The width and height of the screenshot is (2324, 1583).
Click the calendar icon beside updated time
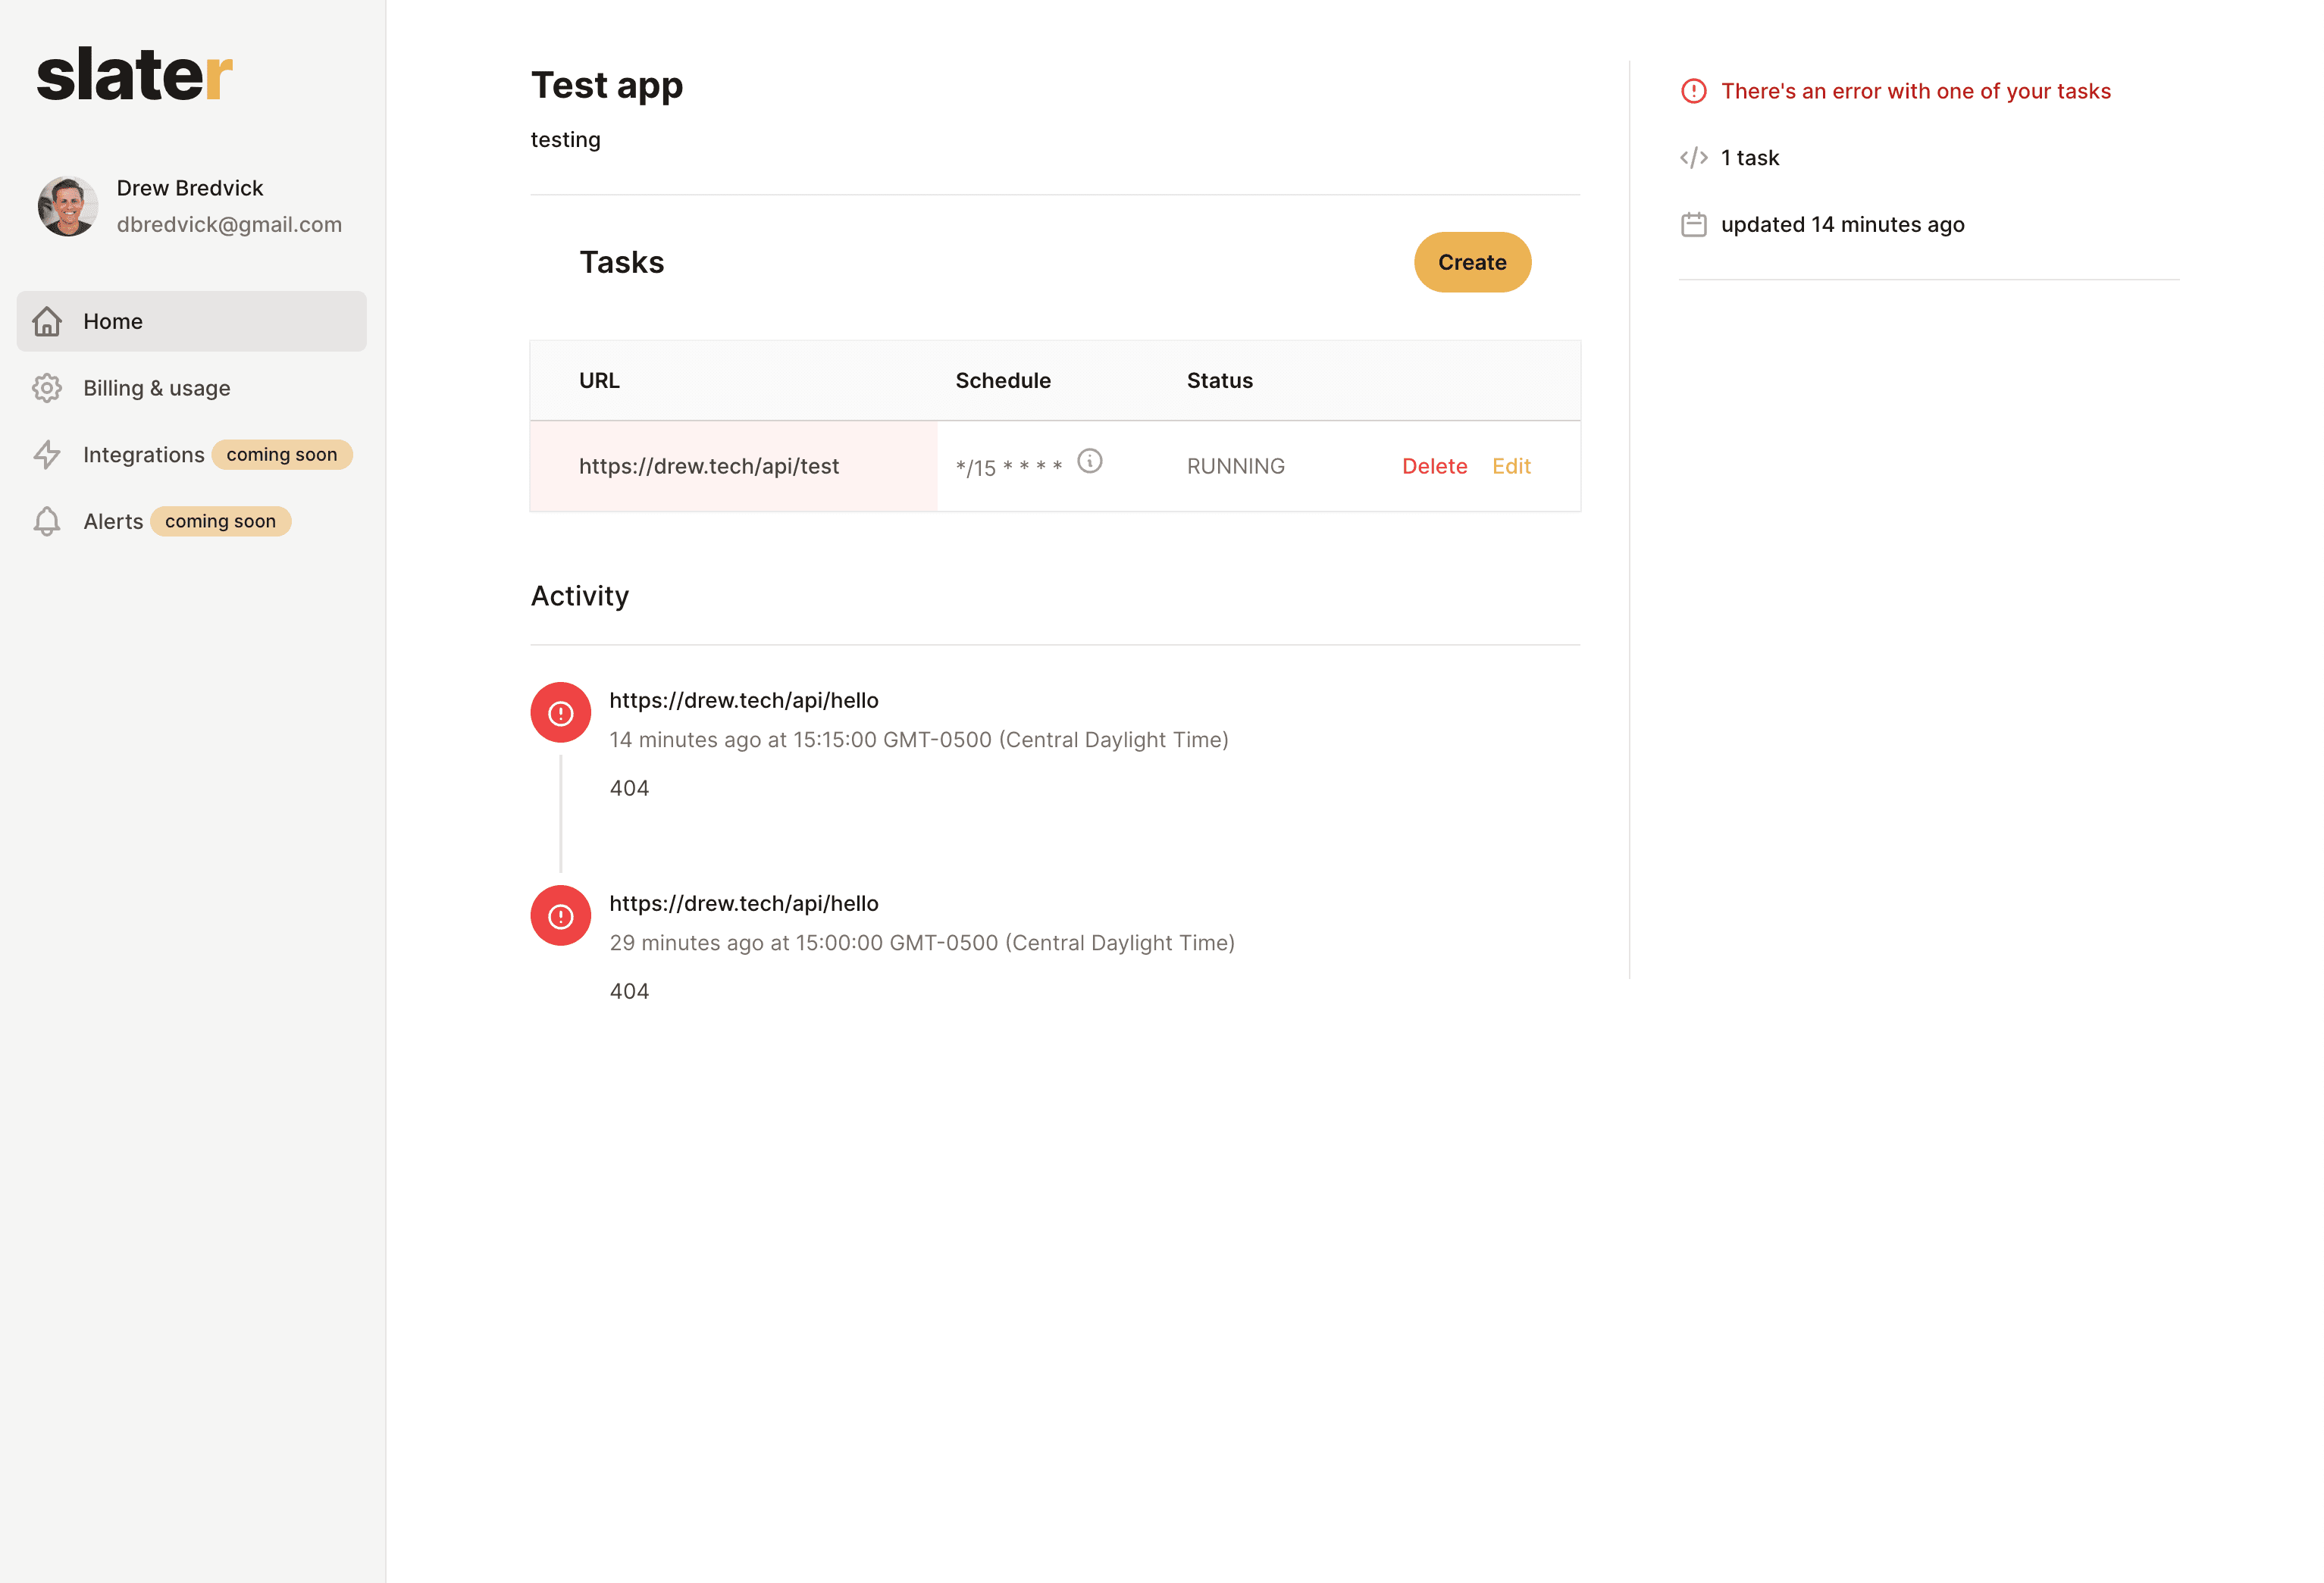1694,224
